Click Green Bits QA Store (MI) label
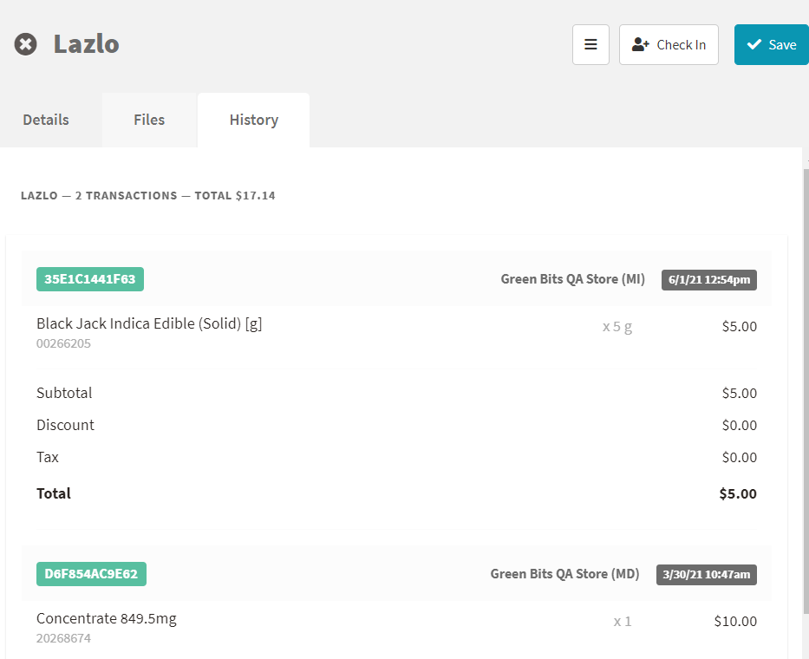The width and height of the screenshot is (809, 659). click(572, 279)
